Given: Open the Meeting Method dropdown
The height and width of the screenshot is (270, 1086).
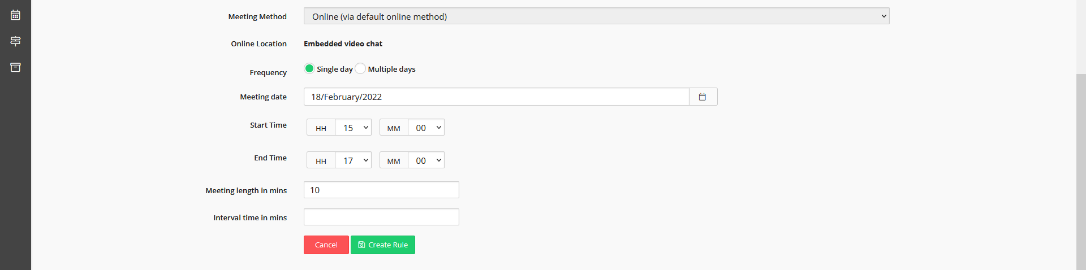Looking at the screenshot, I should pyautogui.click(x=596, y=16).
